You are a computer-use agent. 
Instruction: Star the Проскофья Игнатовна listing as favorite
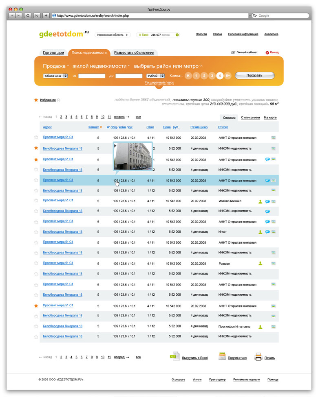point(36,326)
